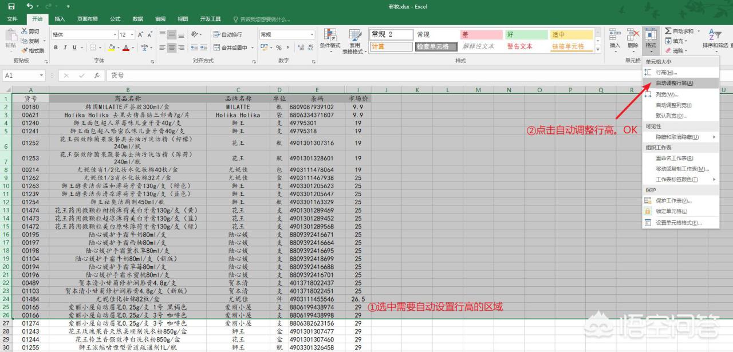Image resolution: width=733 pixels, height=352 pixels.
Task: Click AutoSum (自动求和) sigma button
Action: pos(680,31)
